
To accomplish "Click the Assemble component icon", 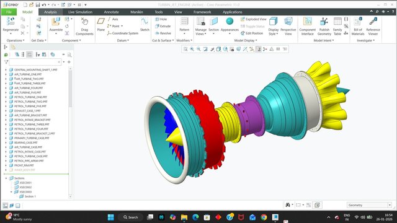I will click(56, 22).
